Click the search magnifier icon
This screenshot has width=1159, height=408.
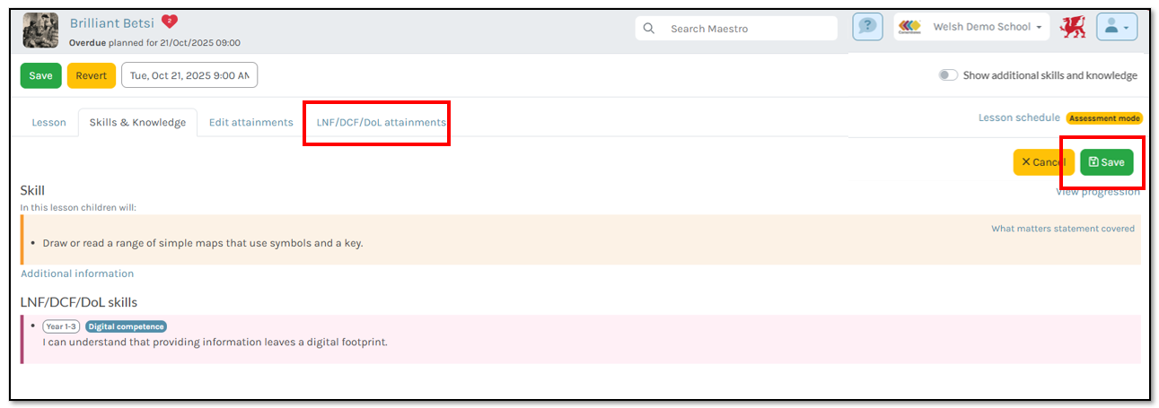[x=649, y=29]
